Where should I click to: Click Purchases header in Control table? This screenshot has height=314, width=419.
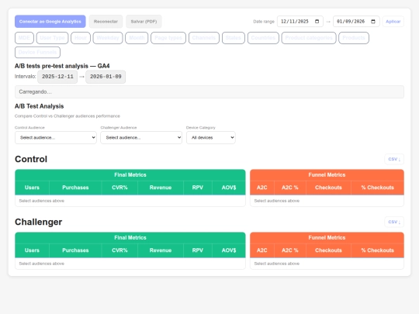point(75,188)
